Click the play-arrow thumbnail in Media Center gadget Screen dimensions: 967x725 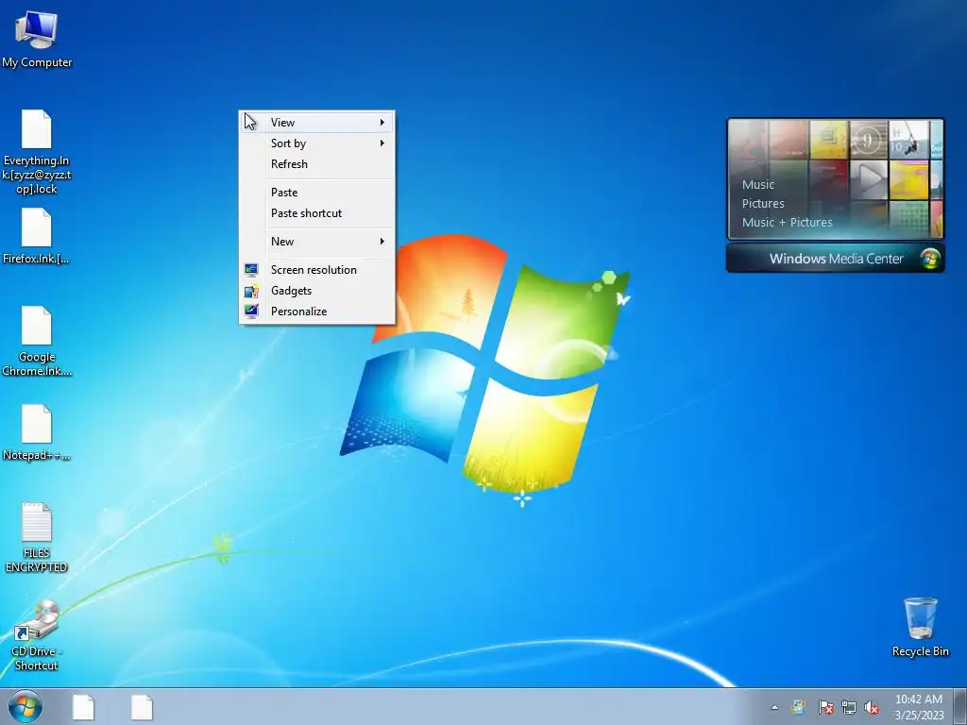tap(869, 179)
